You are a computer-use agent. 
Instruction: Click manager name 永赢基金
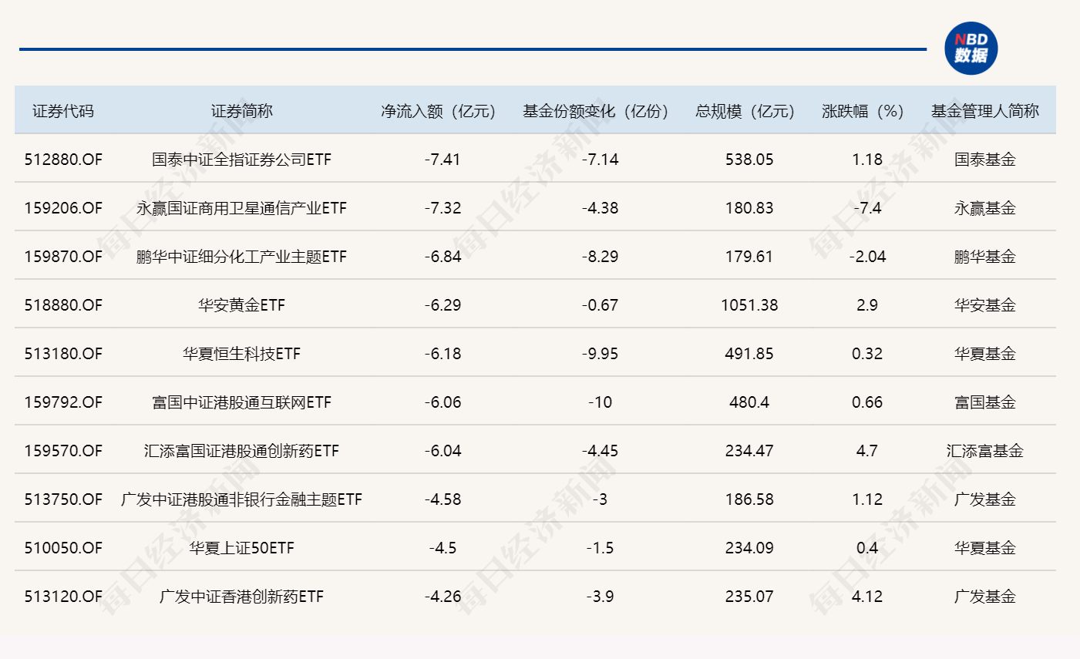[x=985, y=208]
